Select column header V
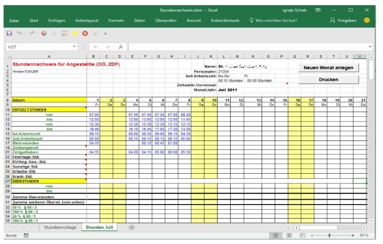Screen dimensions: 383x244 pyautogui.click(x=359, y=57)
